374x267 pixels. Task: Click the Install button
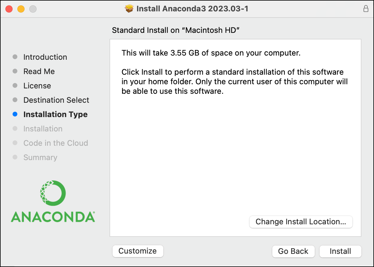[340, 251]
